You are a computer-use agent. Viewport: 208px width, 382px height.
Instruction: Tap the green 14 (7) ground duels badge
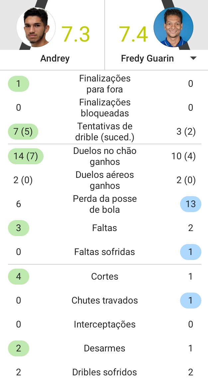(x=26, y=156)
